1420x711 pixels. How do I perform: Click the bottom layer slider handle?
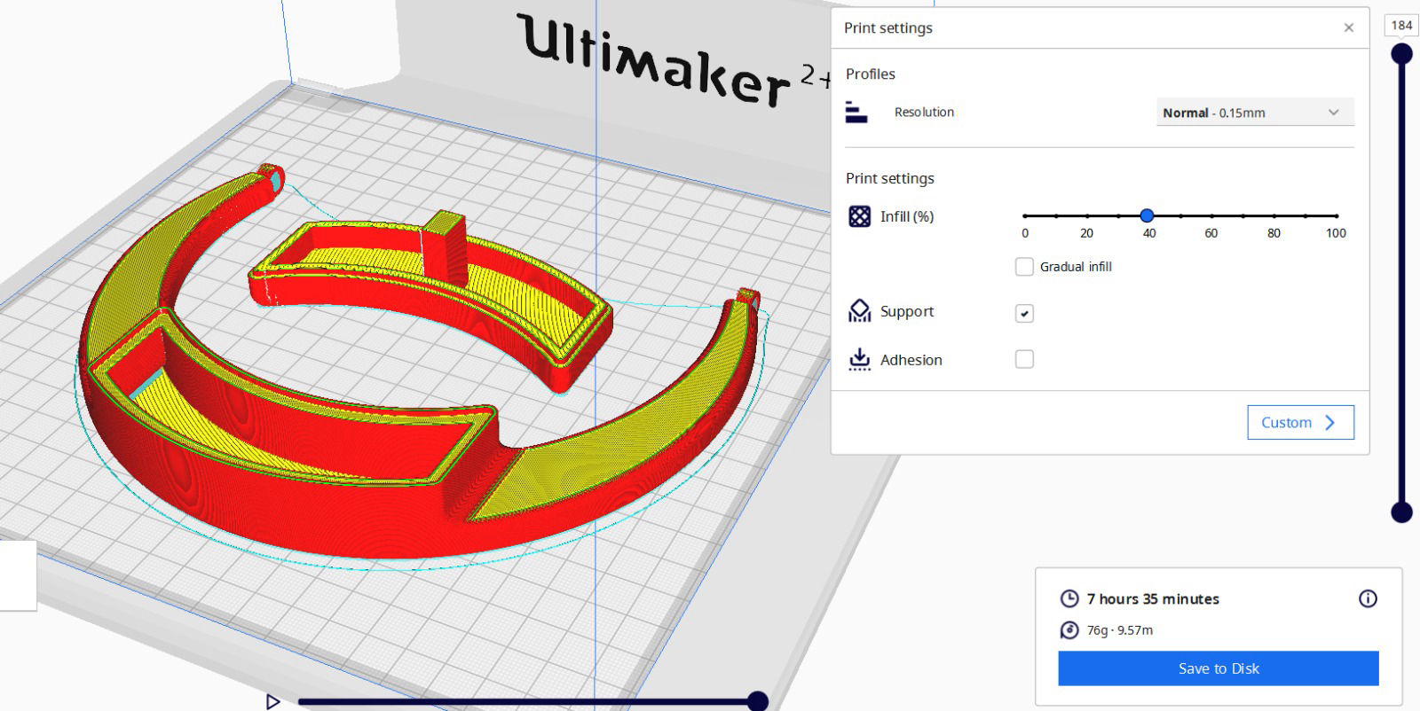tap(1401, 512)
